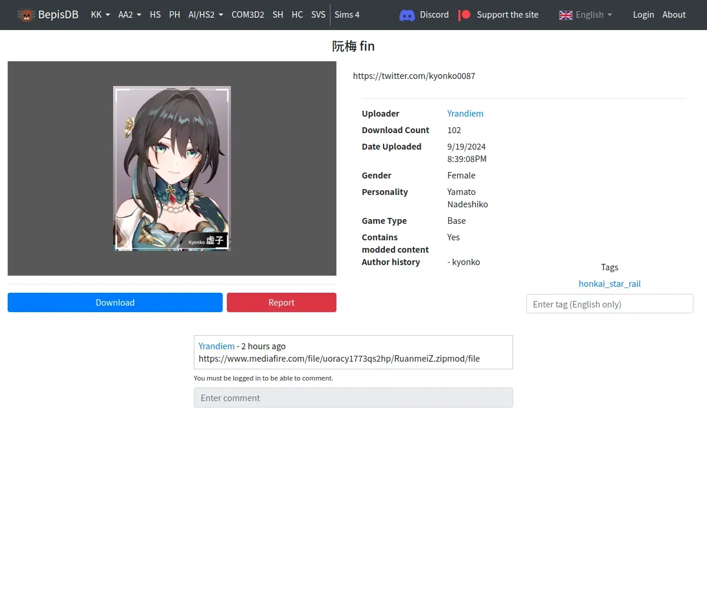Click the honkai_star_rail tag
This screenshot has height=589, width=707.
[609, 284]
